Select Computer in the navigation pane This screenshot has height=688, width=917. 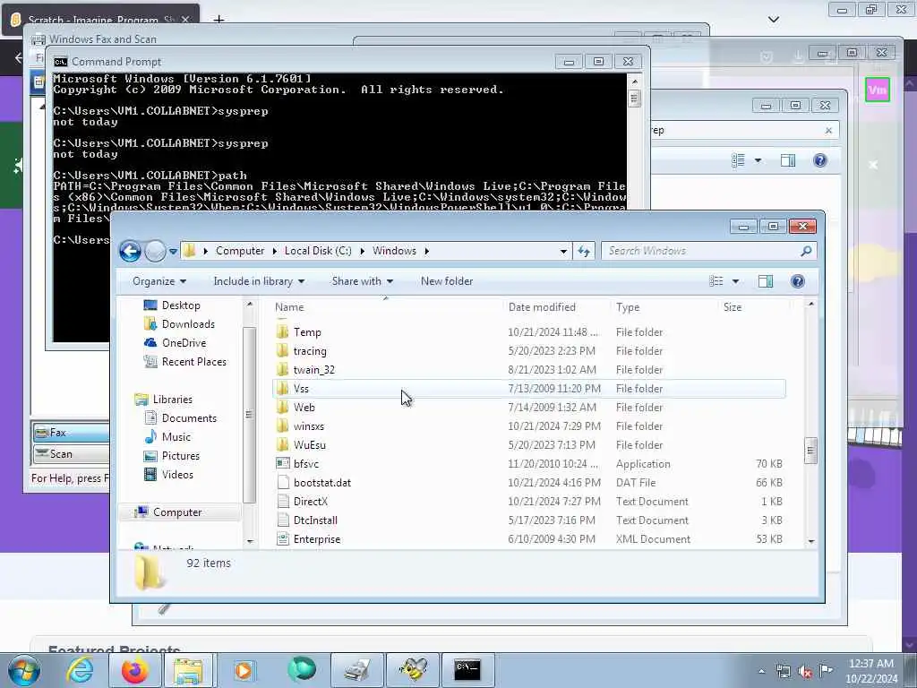pyautogui.click(x=177, y=512)
